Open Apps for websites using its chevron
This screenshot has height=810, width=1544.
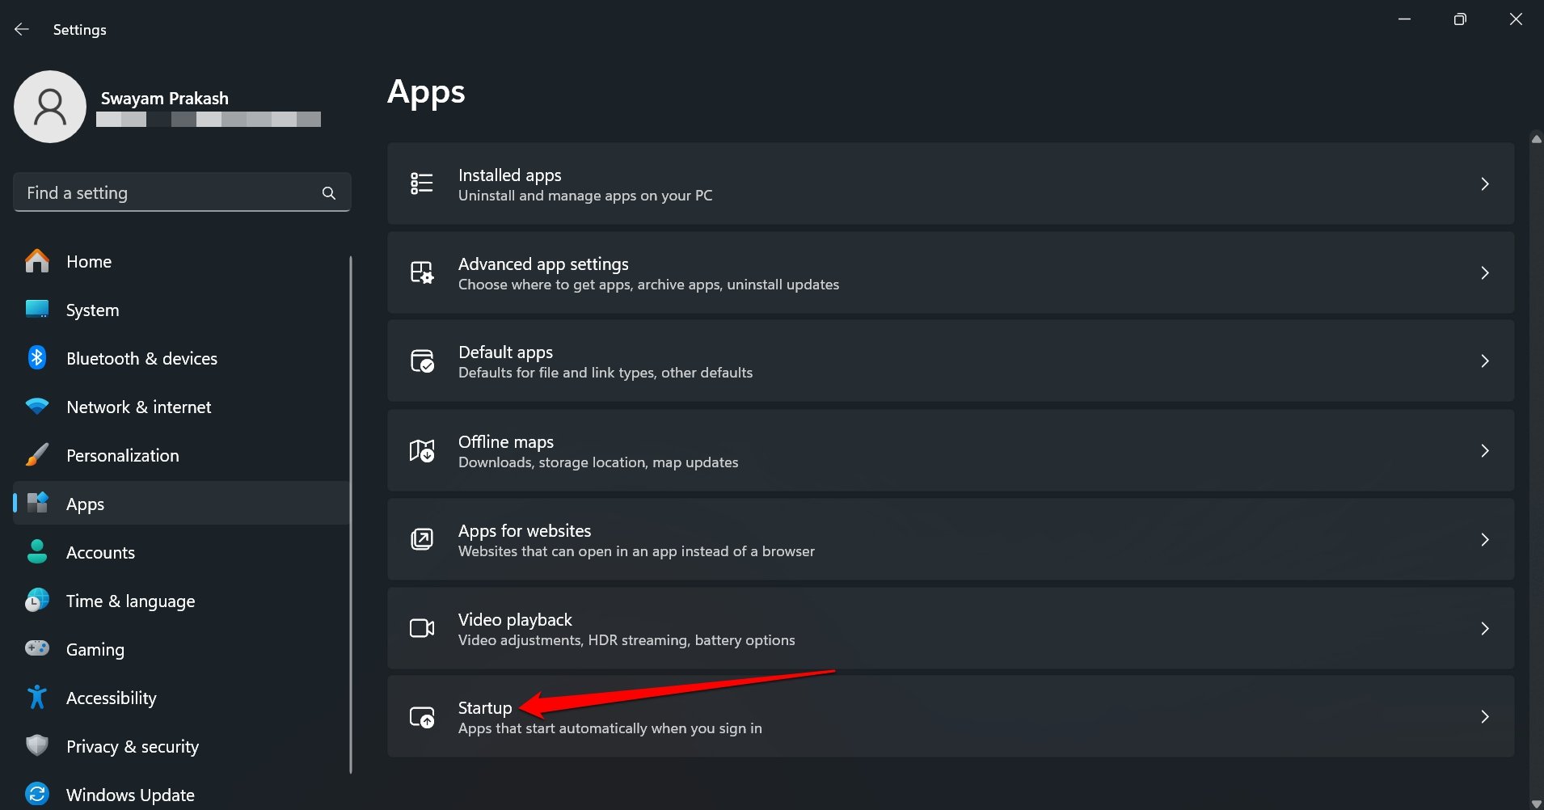click(x=1486, y=539)
